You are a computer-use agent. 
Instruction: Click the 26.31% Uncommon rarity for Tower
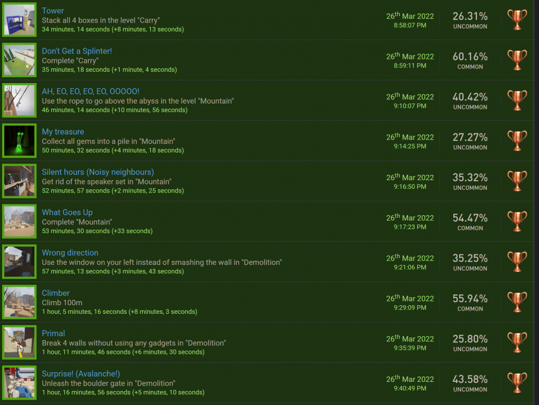470,20
